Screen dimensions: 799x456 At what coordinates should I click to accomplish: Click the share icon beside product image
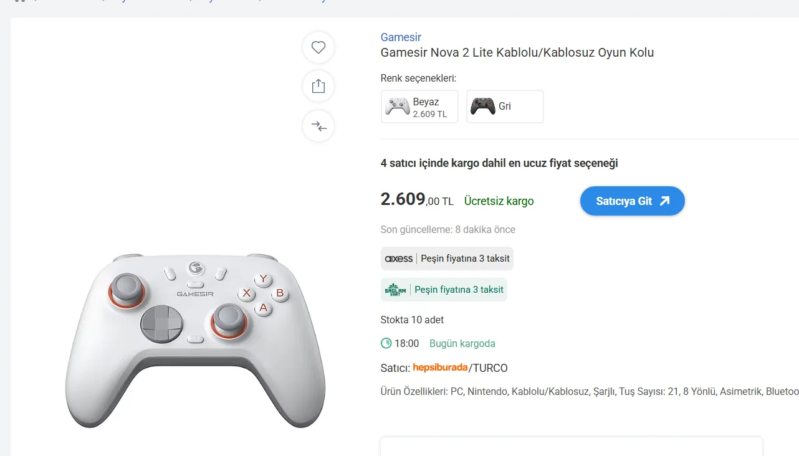[x=318, y=86]
